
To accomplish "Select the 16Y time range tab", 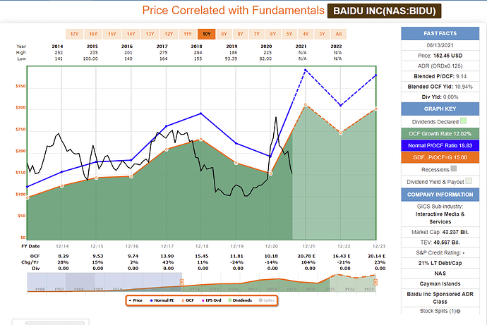I will click(93, 34).
